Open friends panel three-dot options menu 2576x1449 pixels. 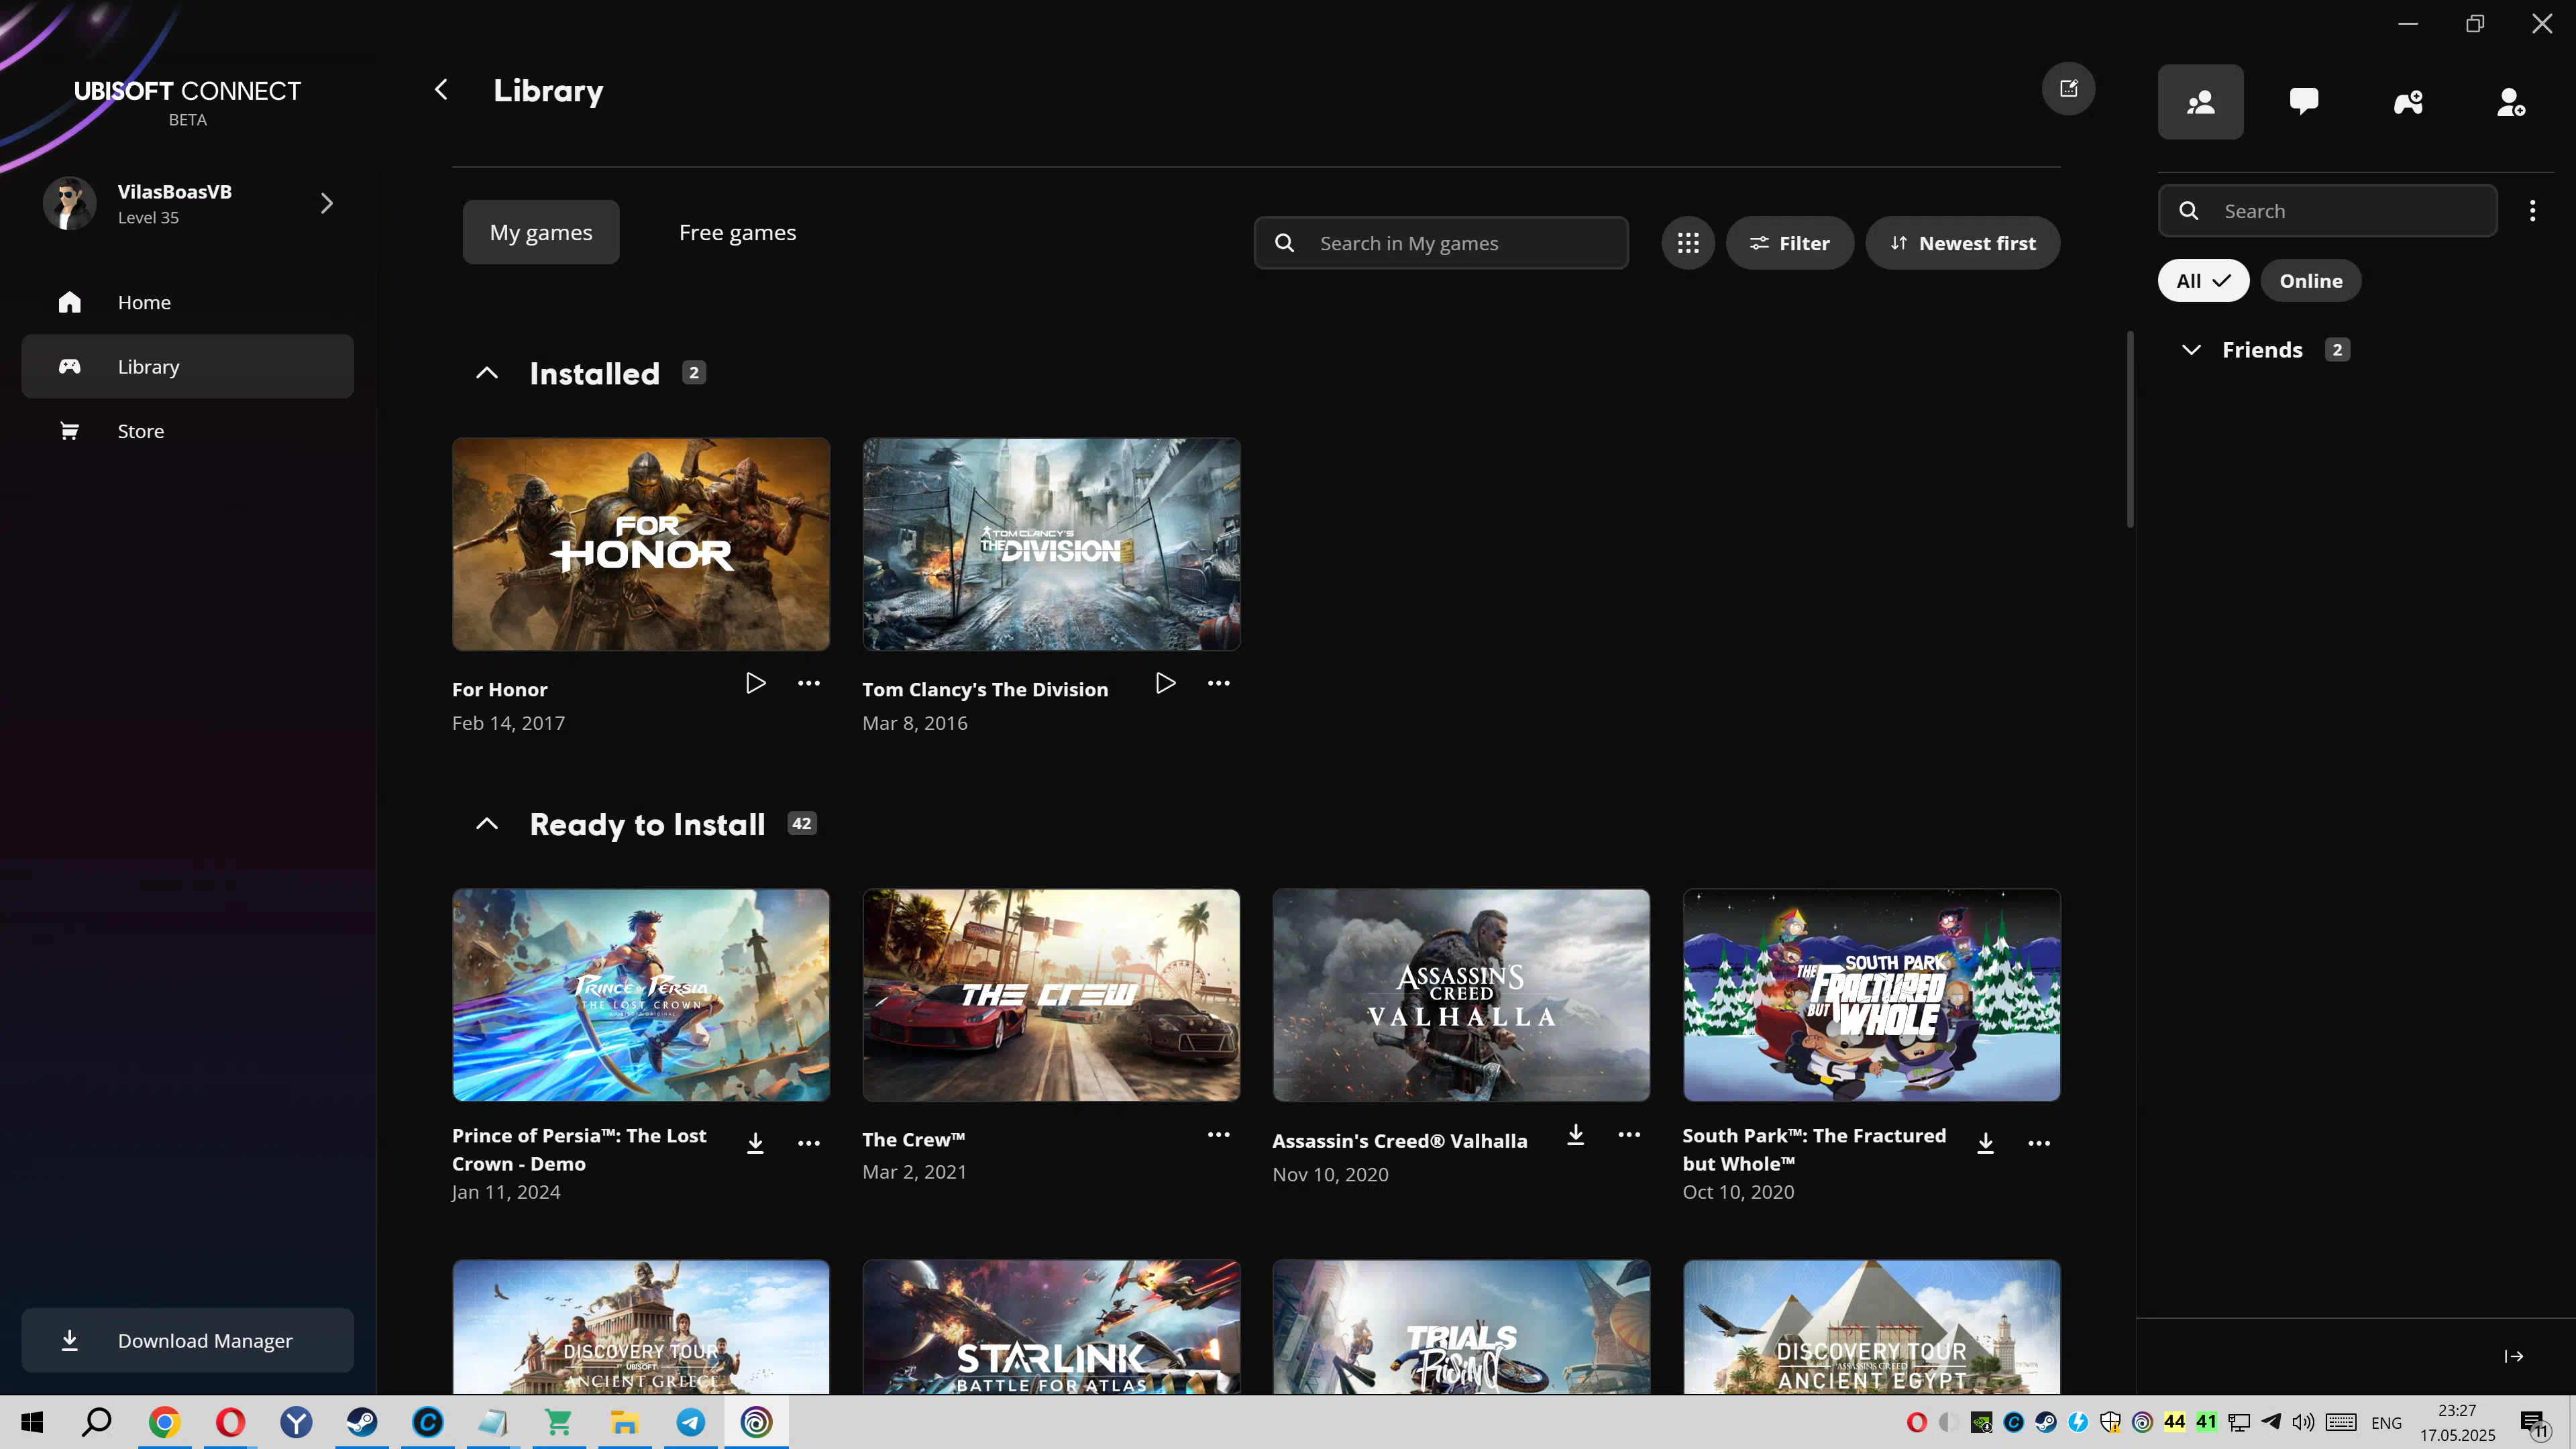coord(2532,211)
